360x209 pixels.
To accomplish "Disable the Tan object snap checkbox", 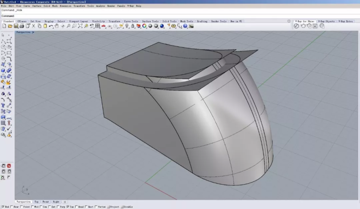I will click(x=68, y=207).
